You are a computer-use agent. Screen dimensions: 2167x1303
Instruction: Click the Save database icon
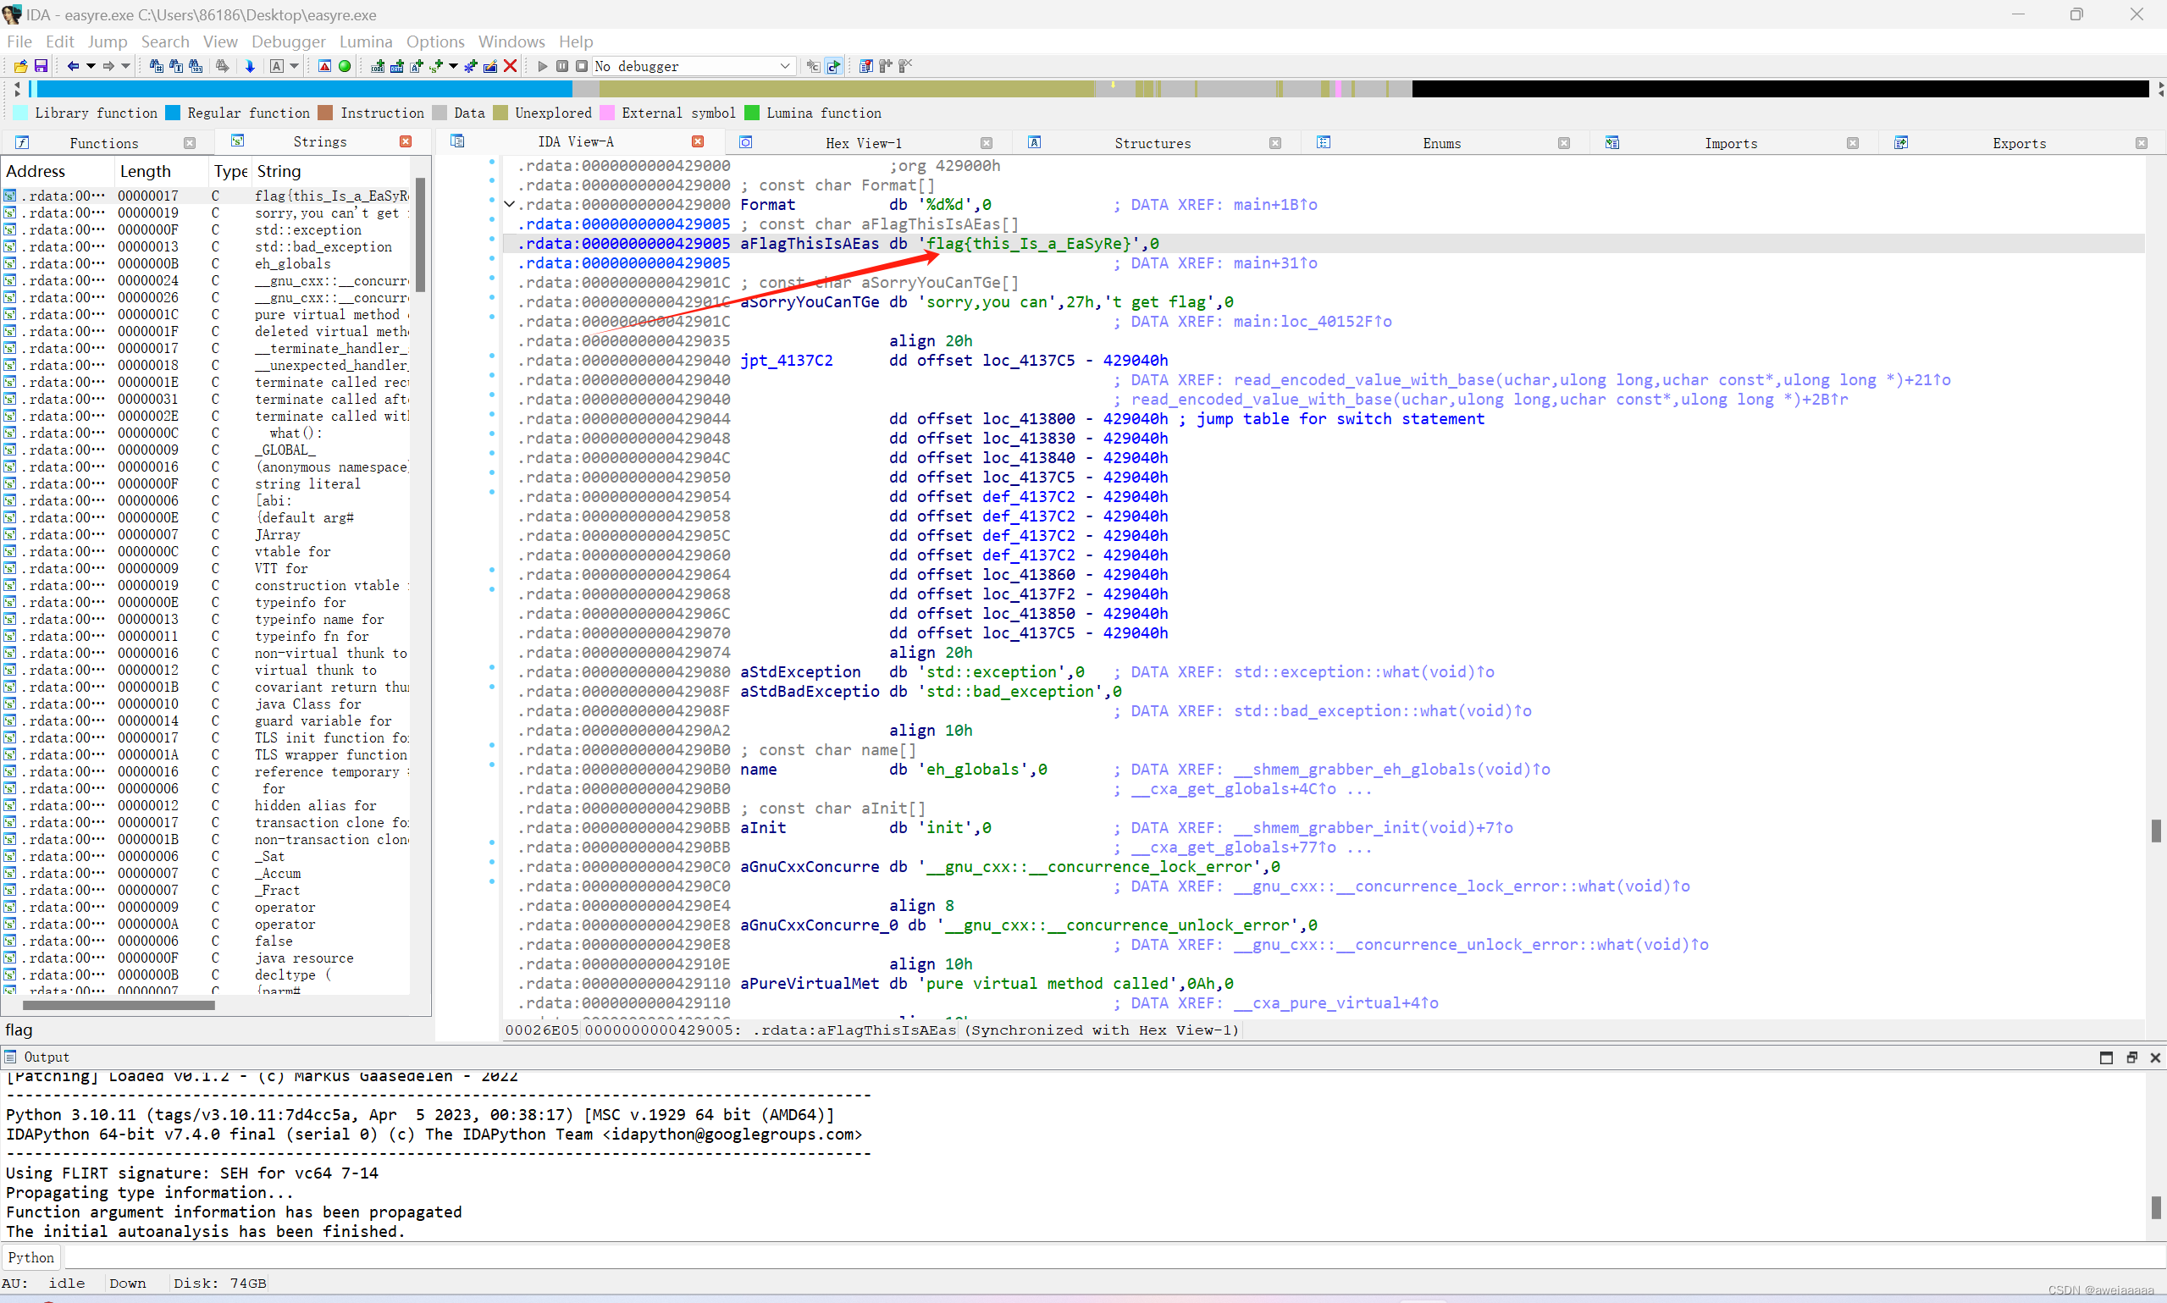(41, 66)
